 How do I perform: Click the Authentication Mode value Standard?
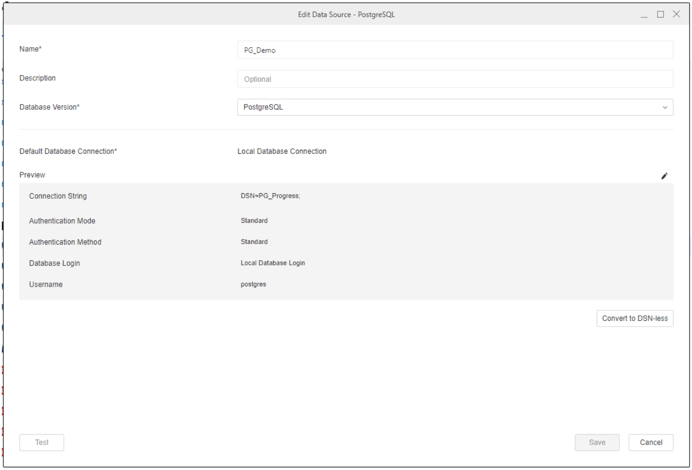point(254,220)
